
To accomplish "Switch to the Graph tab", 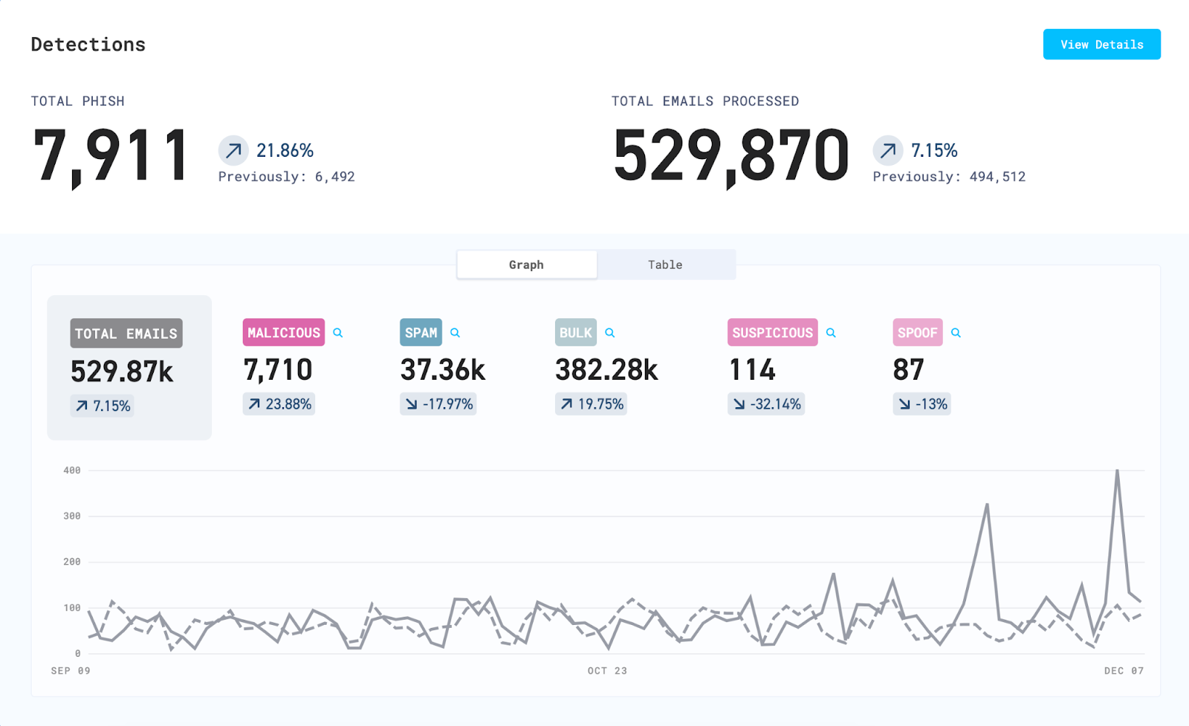I will tap(526, 265).
